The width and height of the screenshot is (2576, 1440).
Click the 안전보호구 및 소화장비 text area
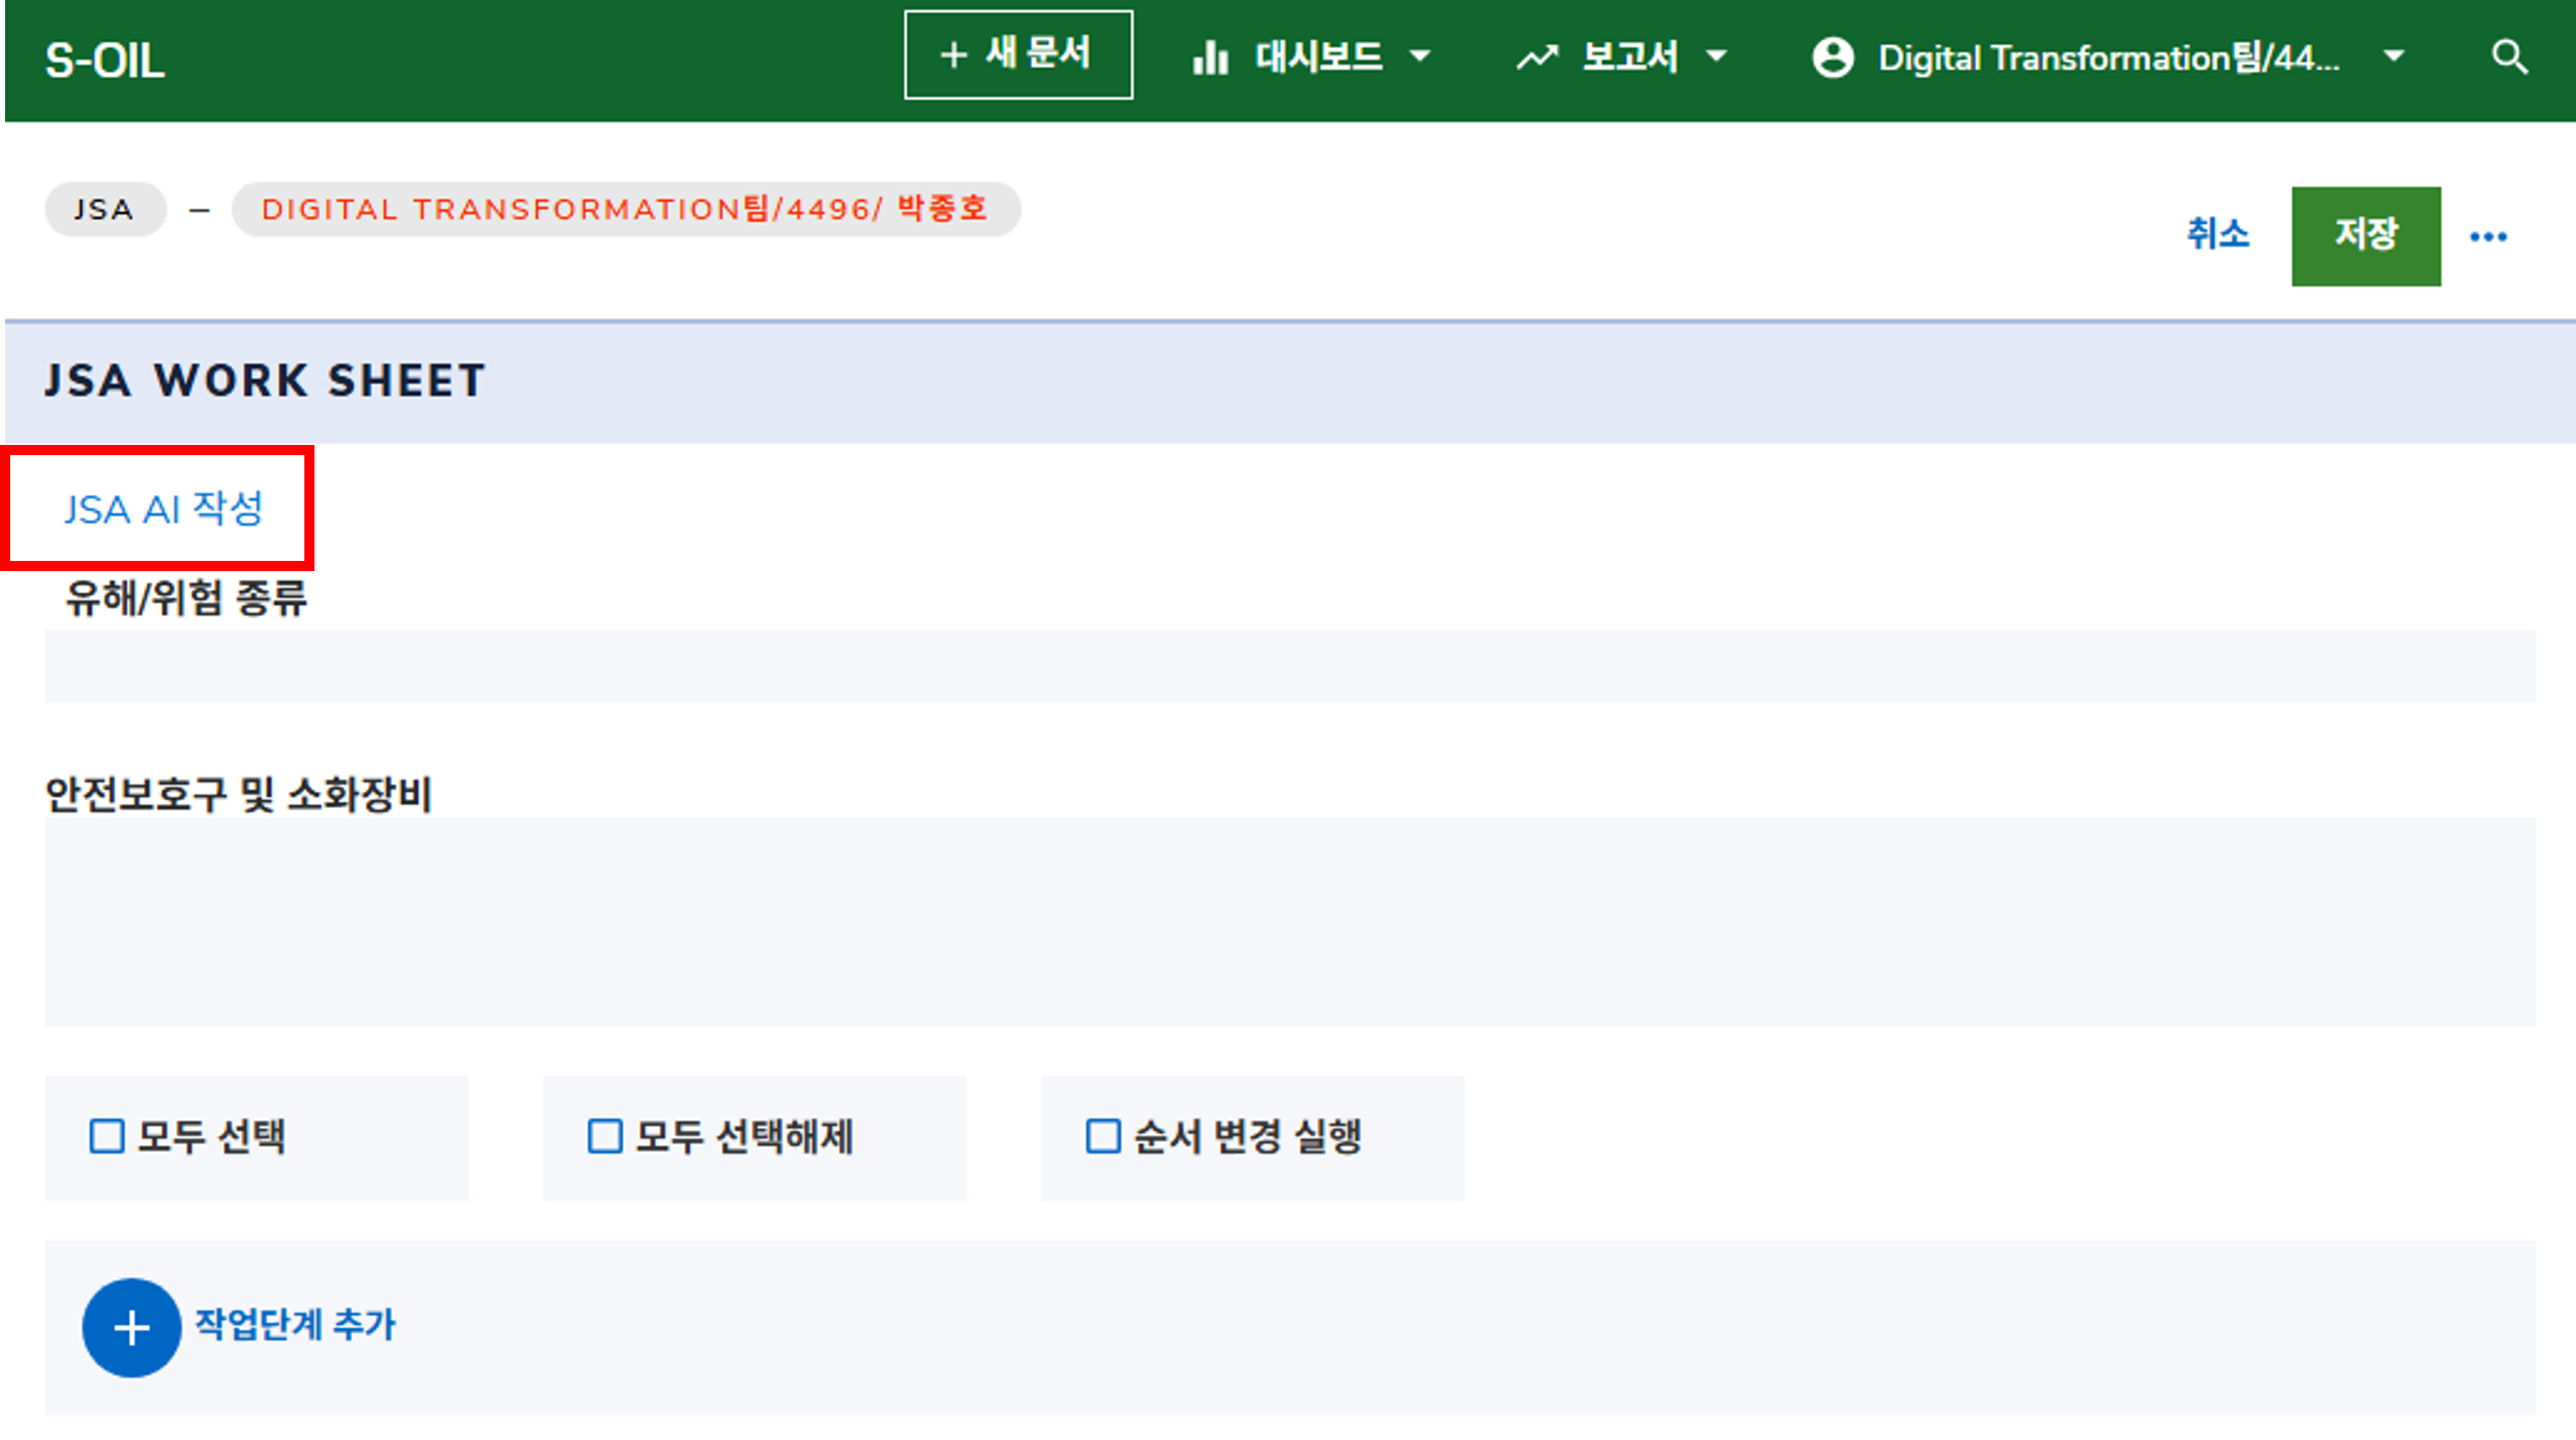(x=1290, y=921)
